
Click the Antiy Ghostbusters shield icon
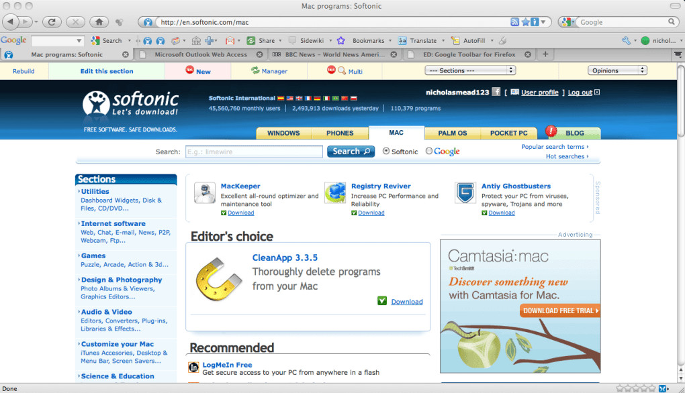(465, 192)
